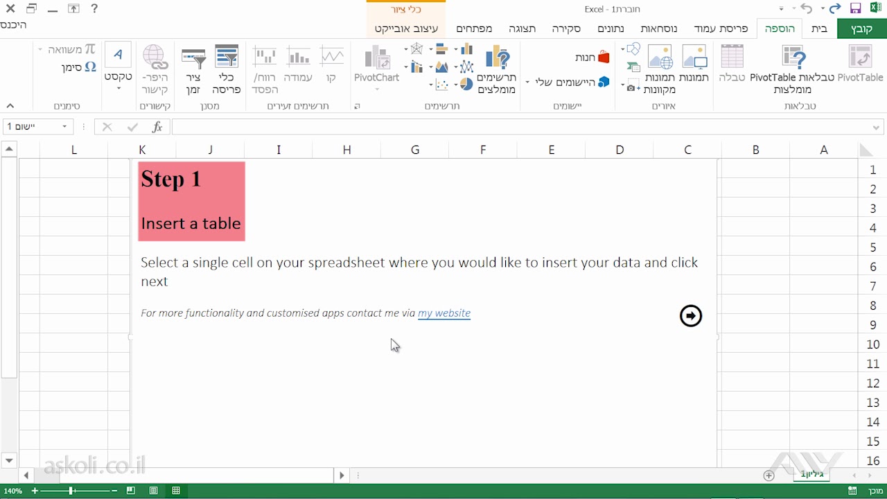
Task: Open the Format (עיצוב אובייקט) tab
Action: (406, 28)
